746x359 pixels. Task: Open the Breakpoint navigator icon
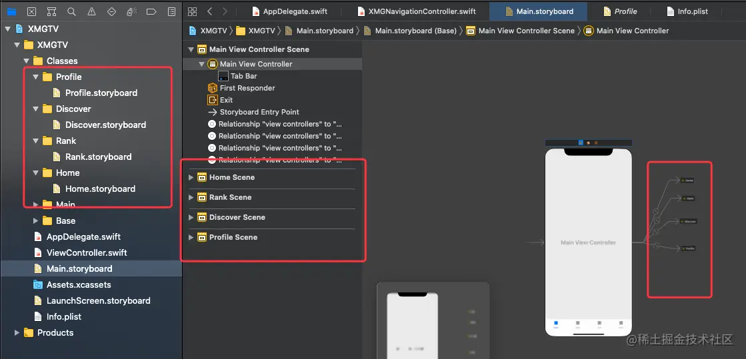click(152, 11)
